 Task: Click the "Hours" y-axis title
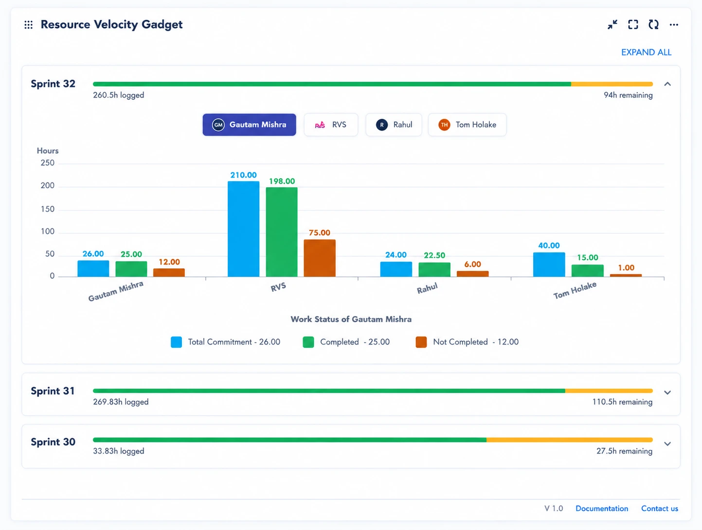click(x=48, y=151)
